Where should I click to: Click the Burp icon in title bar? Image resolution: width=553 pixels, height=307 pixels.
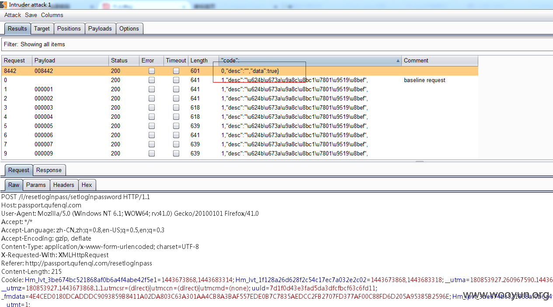(4, 4)
